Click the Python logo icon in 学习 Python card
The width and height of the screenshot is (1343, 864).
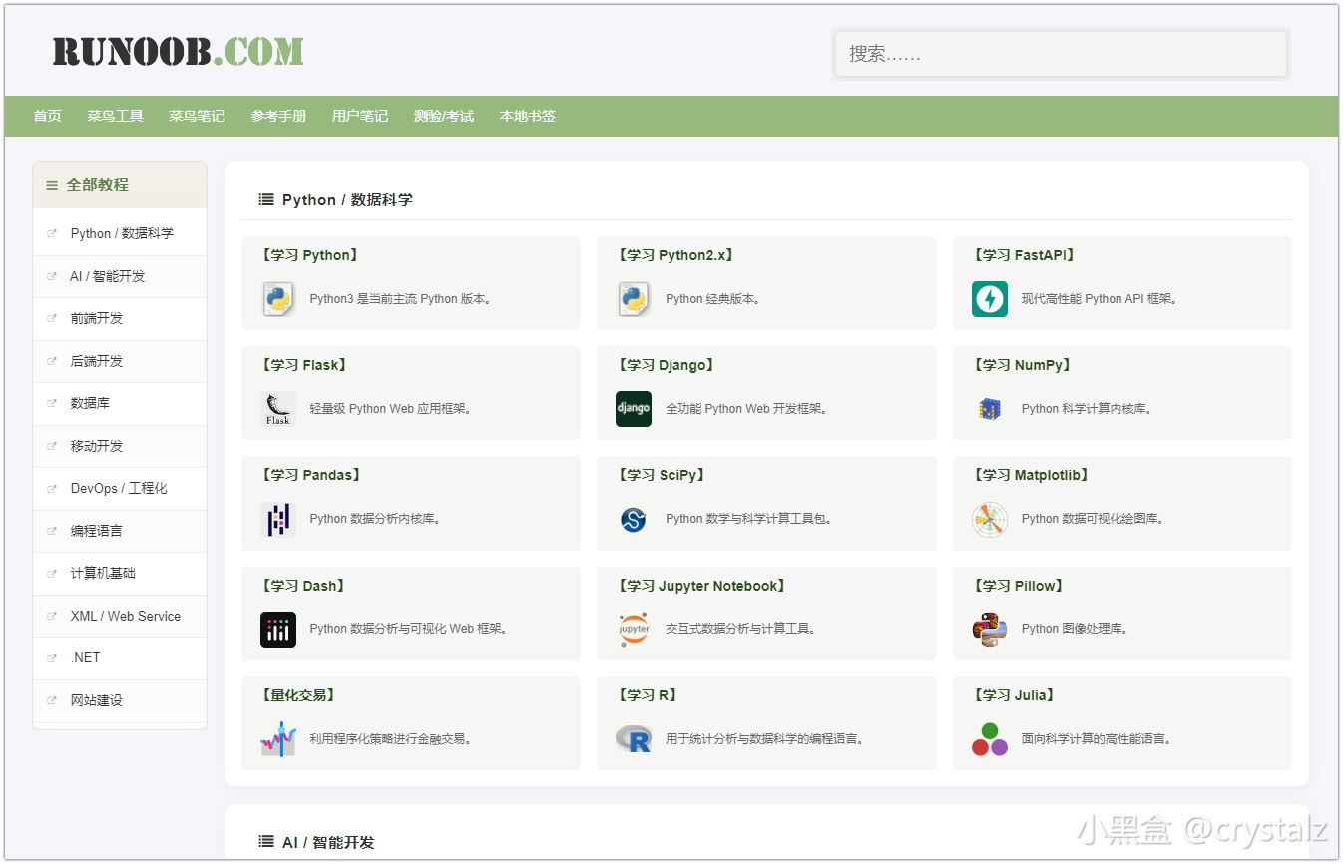pos(278,299)
